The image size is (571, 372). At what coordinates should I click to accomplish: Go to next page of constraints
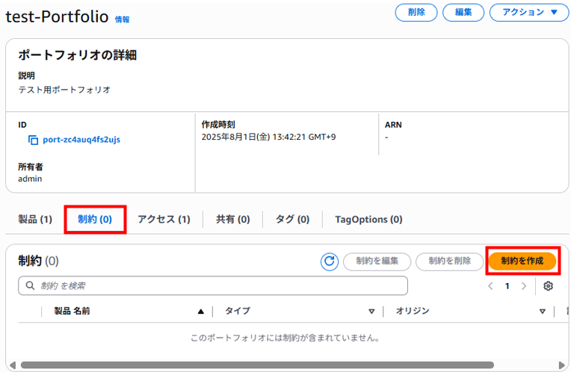[x=524, y=286]
